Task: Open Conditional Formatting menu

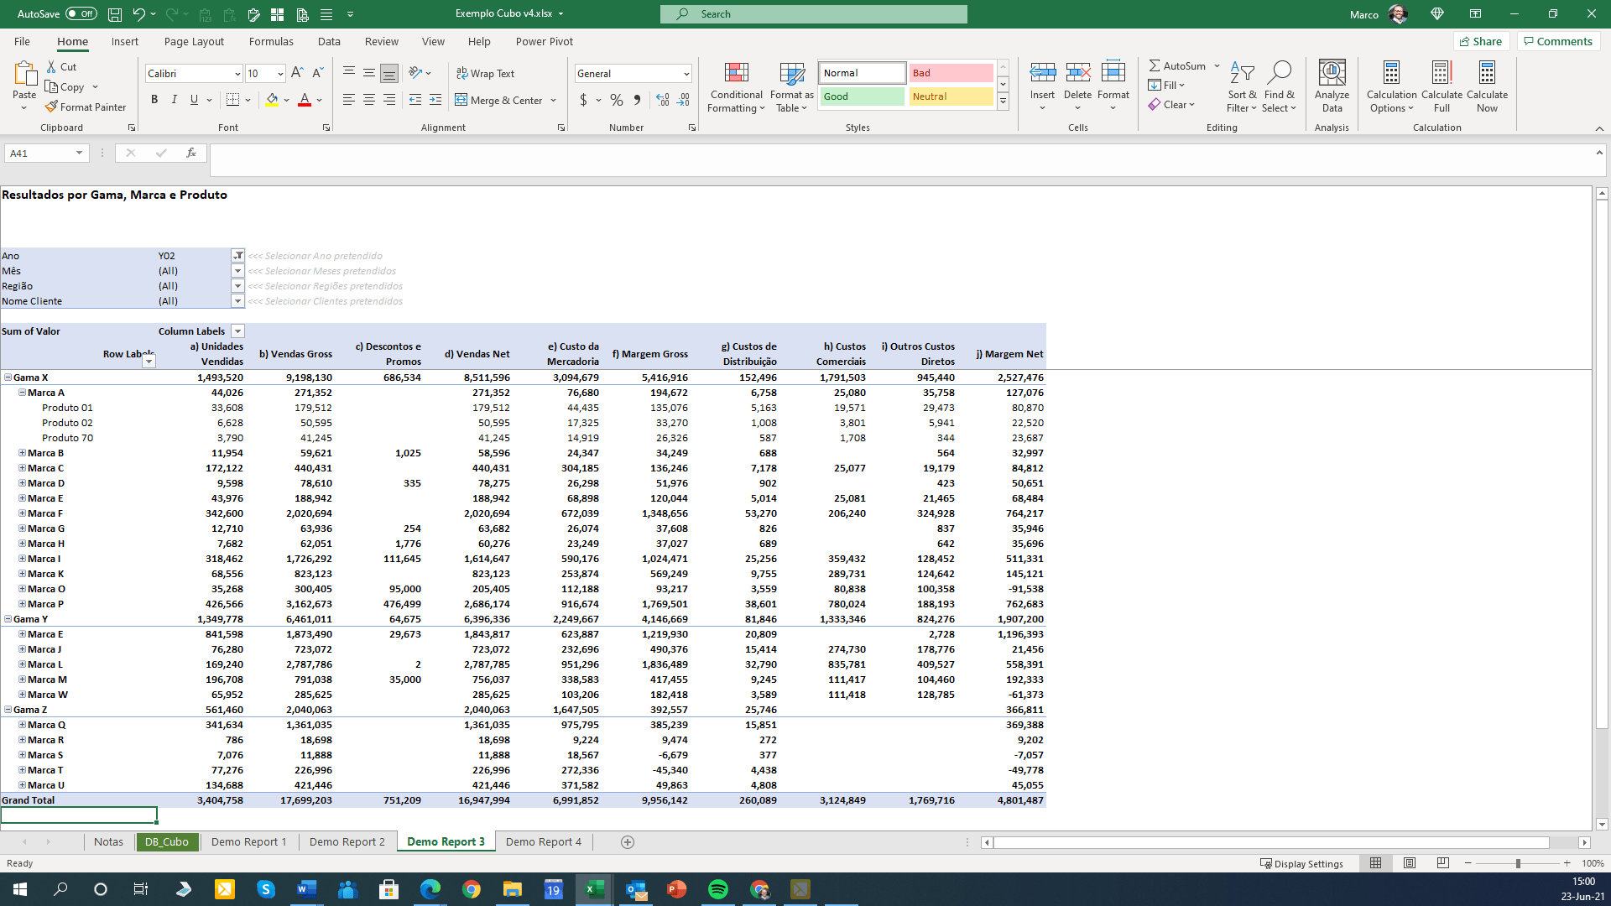Action: (x=736, y=87)
